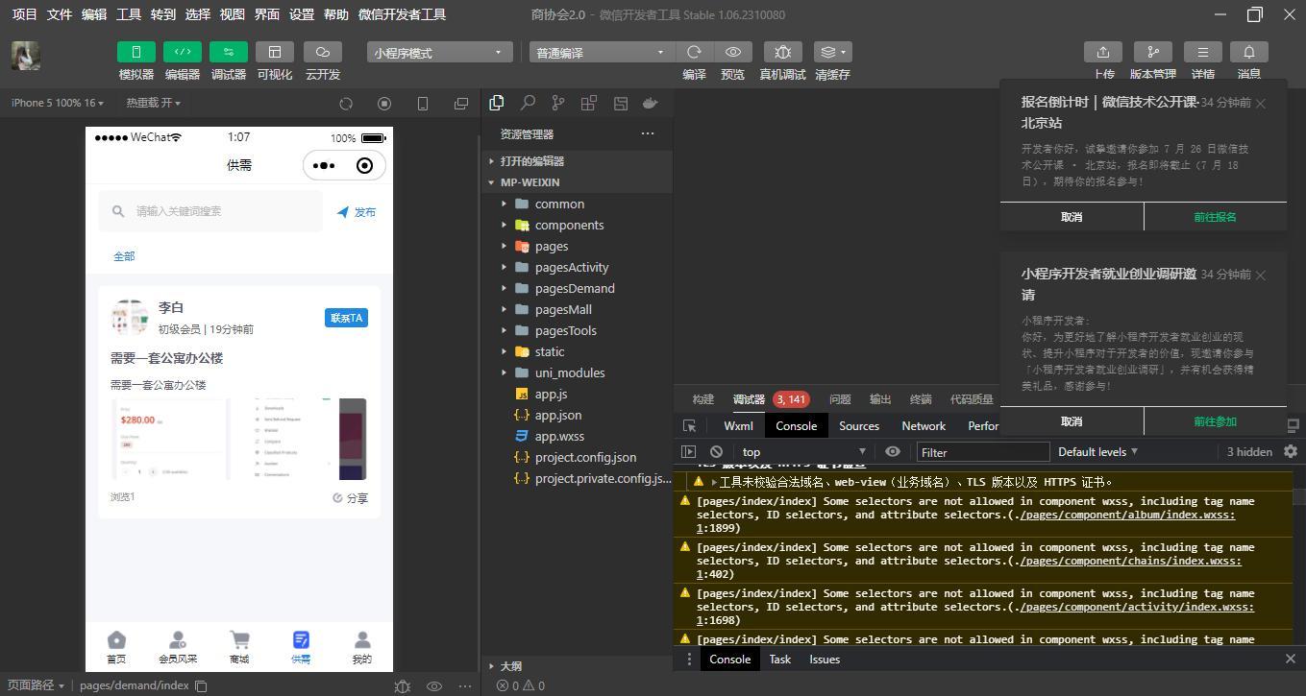Switch to 商城 tab in simulator
The height and width of the screenshot is (696, 1306).
tap(239, 647)
